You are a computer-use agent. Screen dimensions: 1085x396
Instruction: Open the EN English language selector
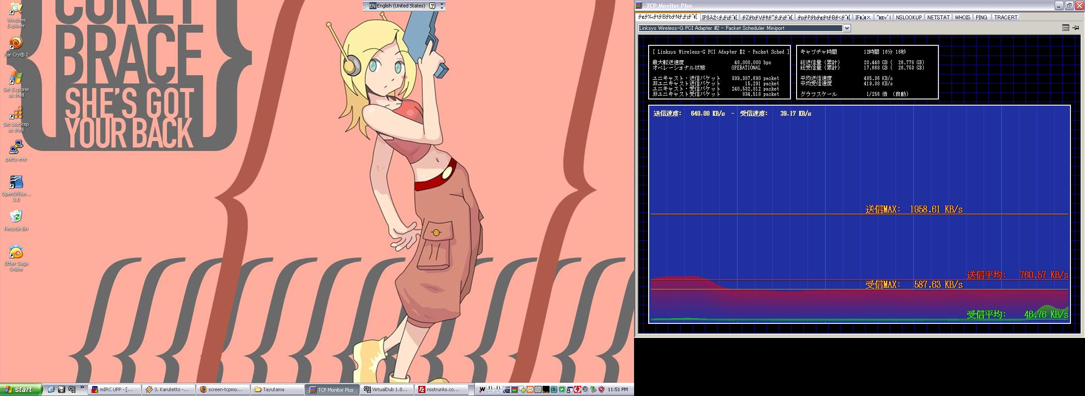[397, 6]
